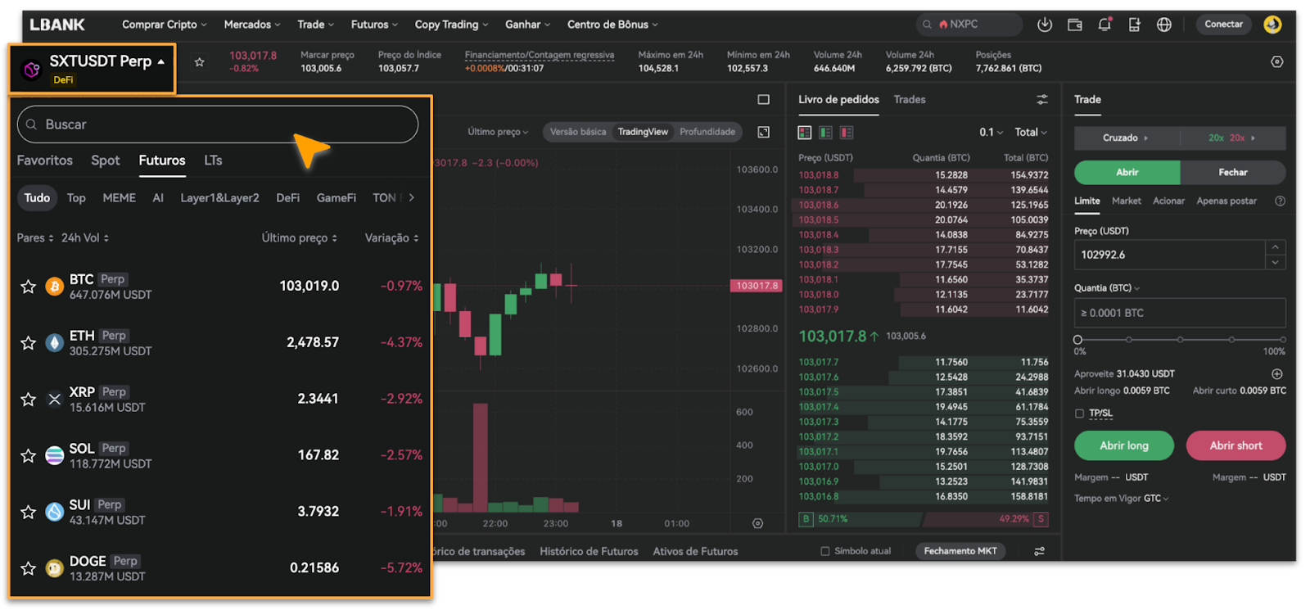Open the Trades tab
Image resolution: width=1310 pixels, height=610 pixels.
coord(910,99)
